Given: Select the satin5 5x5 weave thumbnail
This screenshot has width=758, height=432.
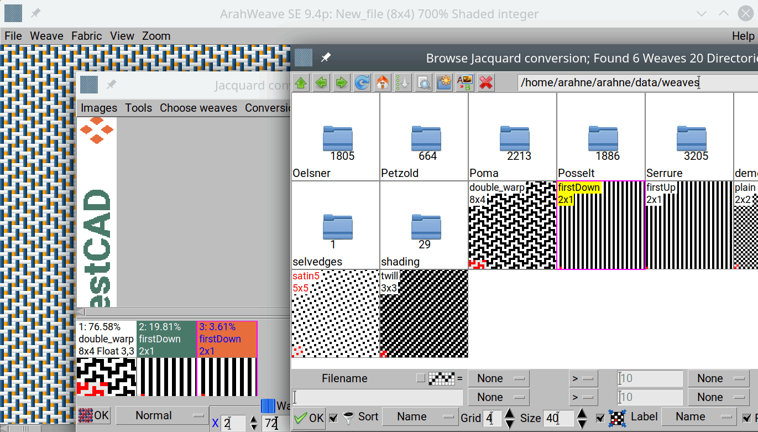Looking at the screenshot, I should (335, 314).
